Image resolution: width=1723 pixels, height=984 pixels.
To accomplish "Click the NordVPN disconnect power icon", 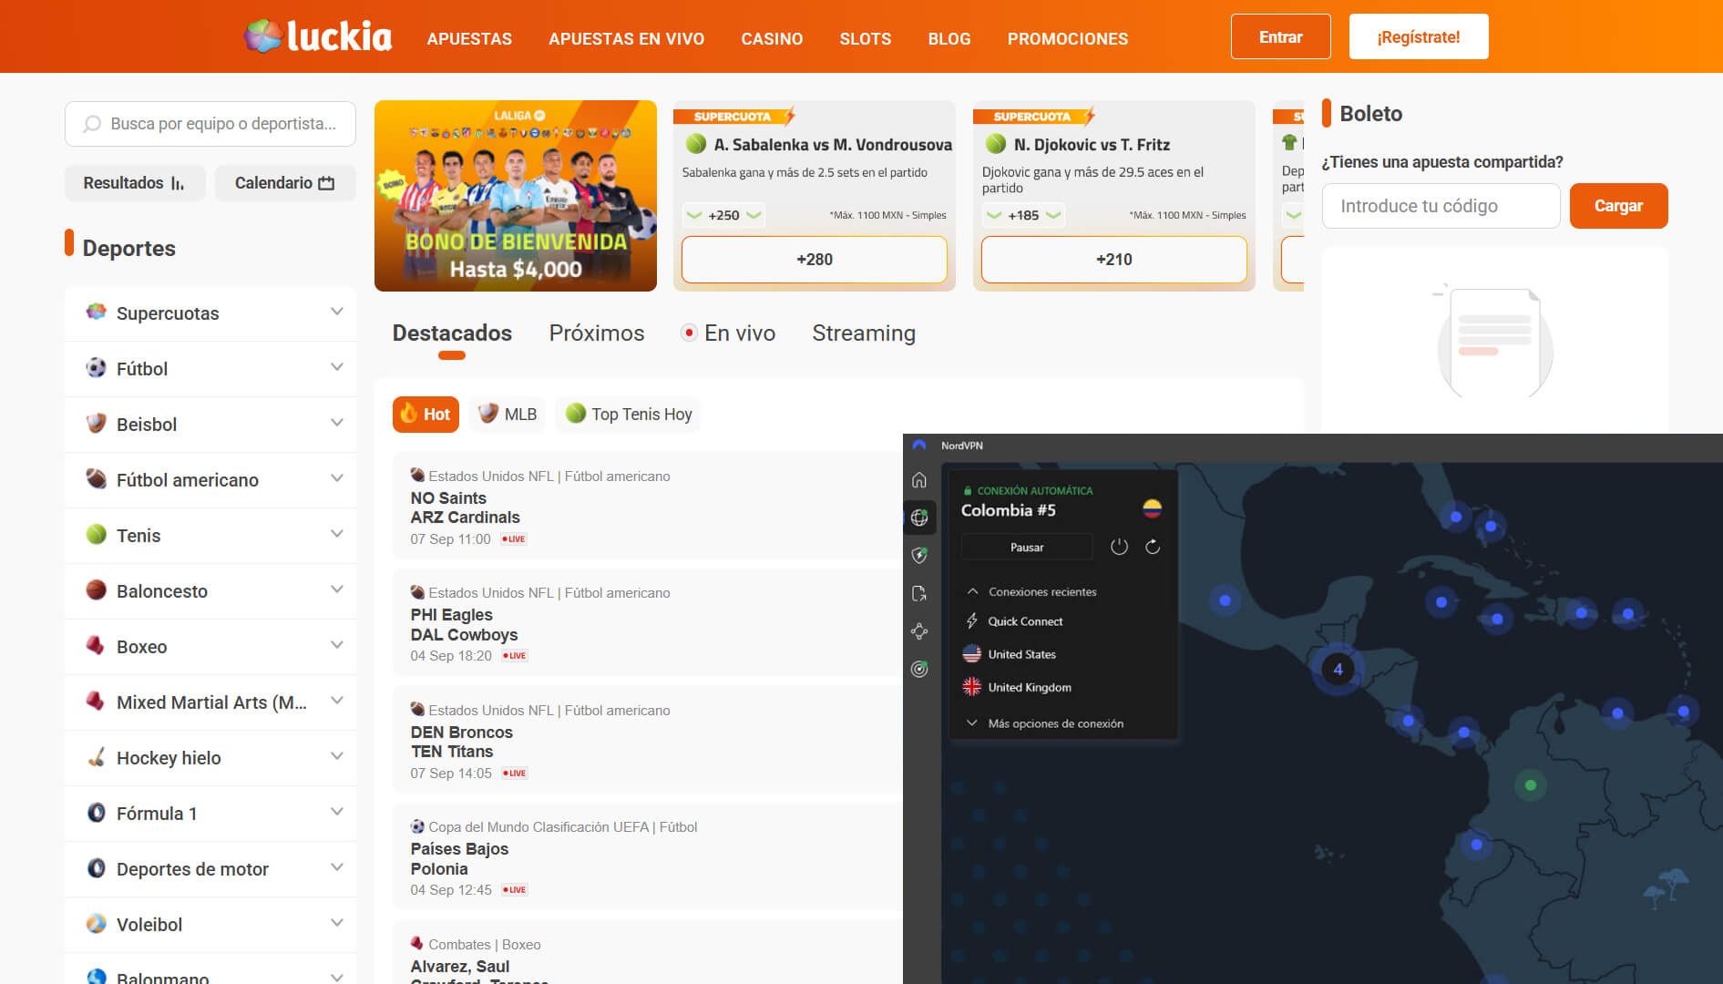I will pos(1119,547).
